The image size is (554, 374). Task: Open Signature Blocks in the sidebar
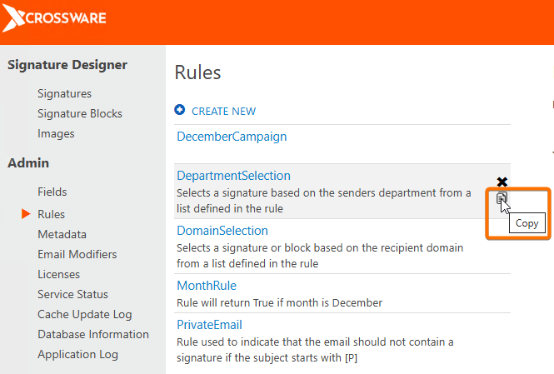[x=79, y=113]
